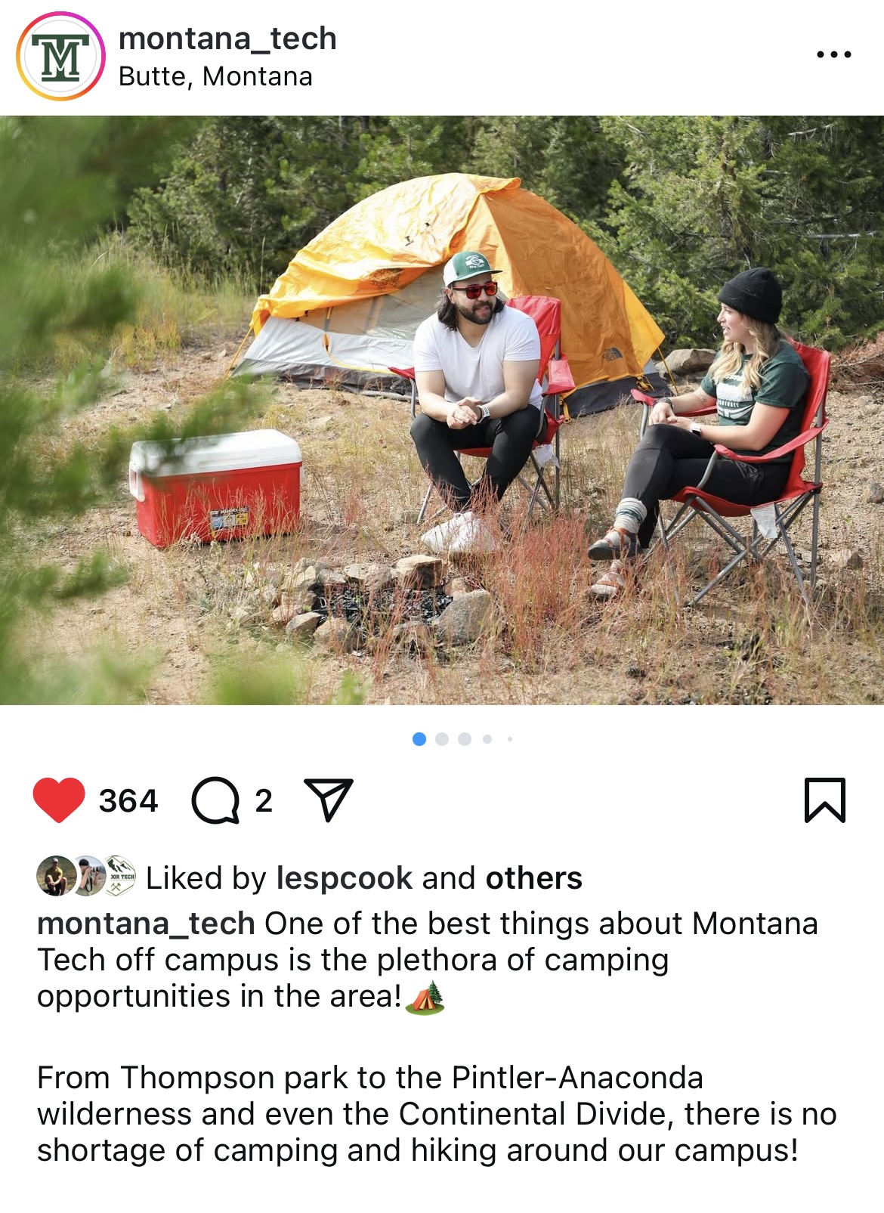Save post with the bookmark icon
This screenshot has width=884, height=1213.
(x=824, y=800)
